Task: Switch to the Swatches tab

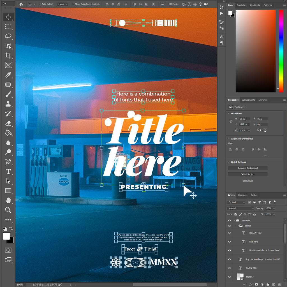Action: point(242,5)
